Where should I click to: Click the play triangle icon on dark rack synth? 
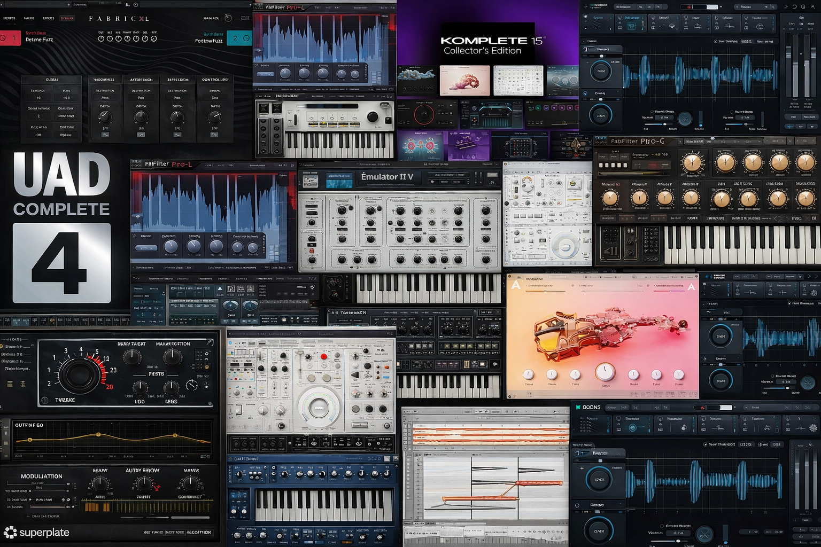[495, 364]
